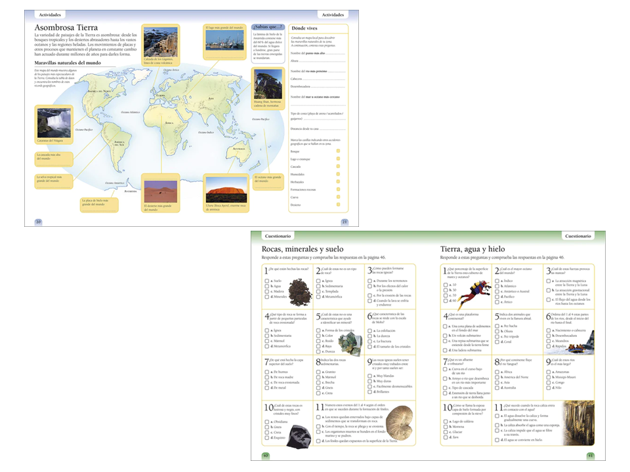Open the Giant's Causeway coastline photo

[x=160, y=42]
